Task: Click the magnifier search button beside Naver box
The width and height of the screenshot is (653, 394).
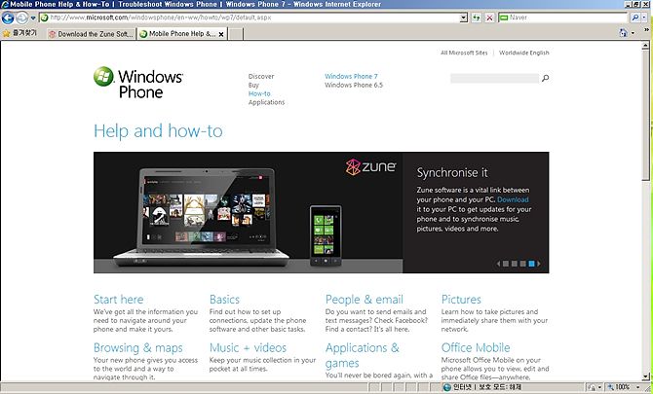Action: click(x=634, y=18)
